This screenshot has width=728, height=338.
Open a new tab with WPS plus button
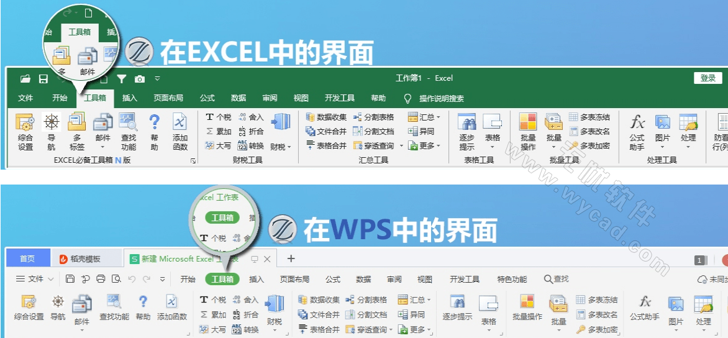tap(291, 258)
